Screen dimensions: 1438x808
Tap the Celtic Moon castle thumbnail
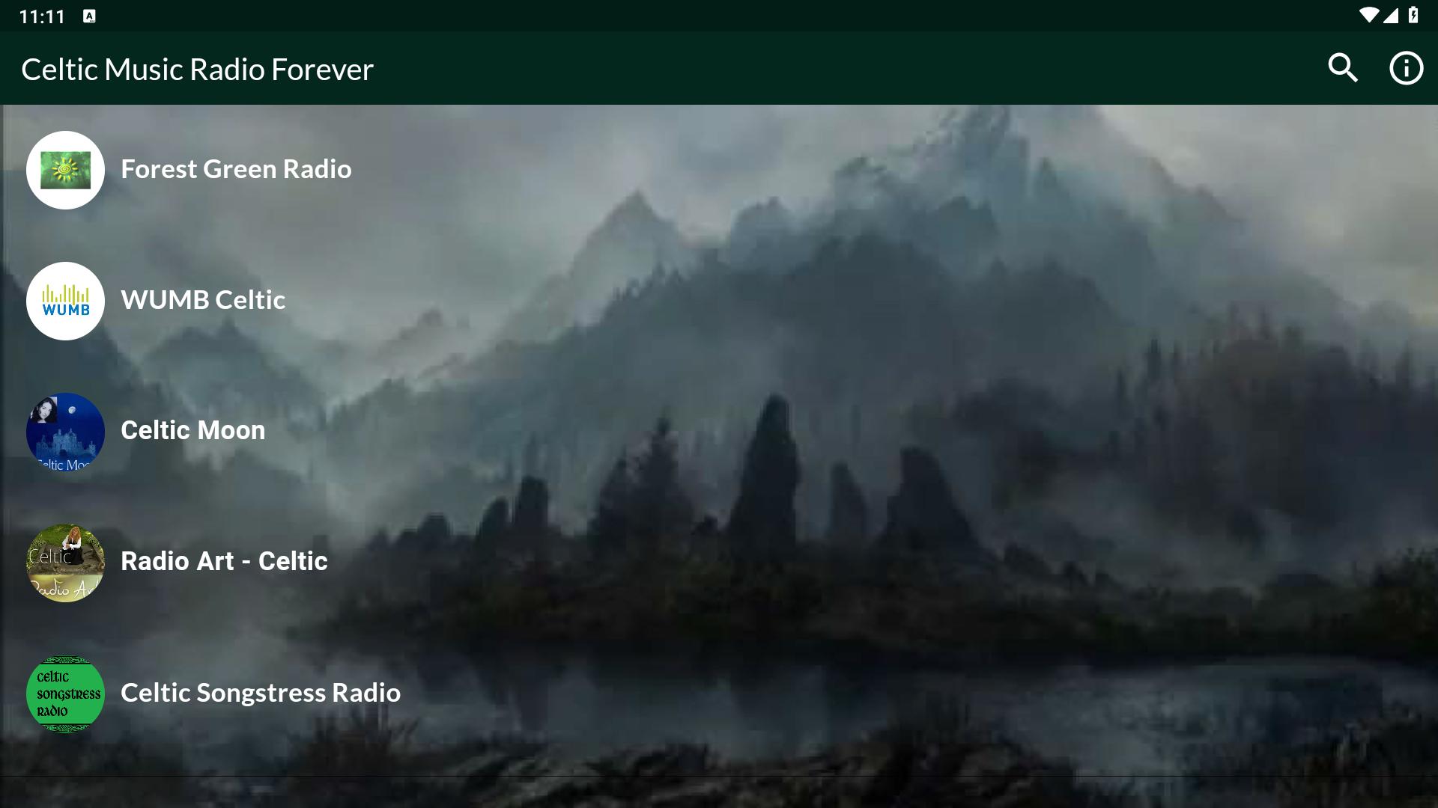pyautogui.click(x=65, y=432)
